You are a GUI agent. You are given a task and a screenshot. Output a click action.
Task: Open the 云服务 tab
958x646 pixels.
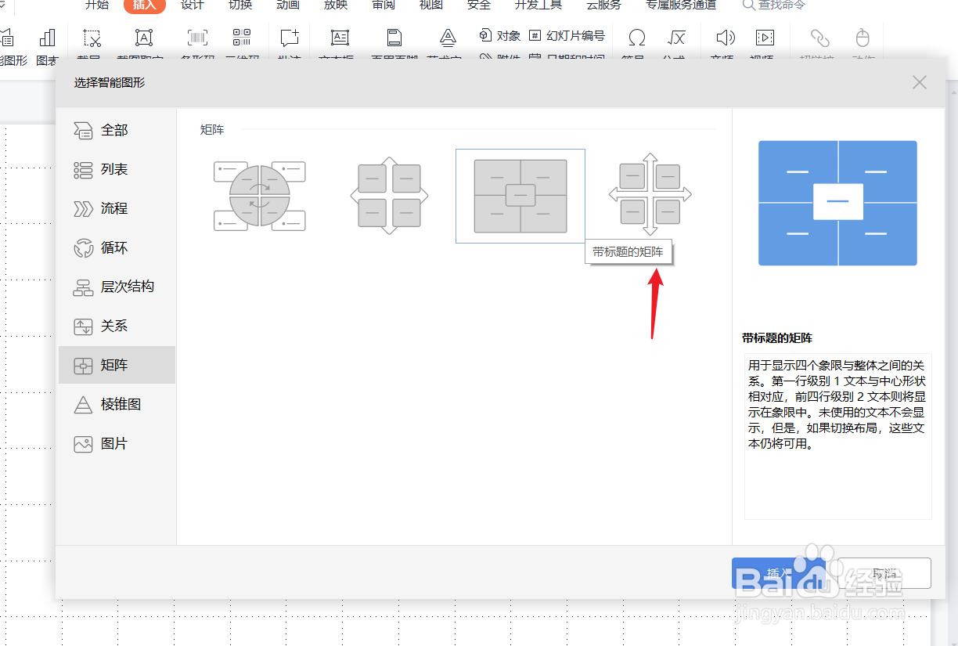pos(604,5)
